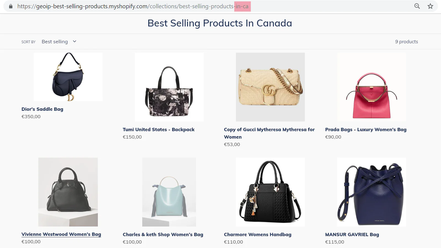Click the black Charmore handbag image
441x248 pixels.
click(x=270, y=192)
